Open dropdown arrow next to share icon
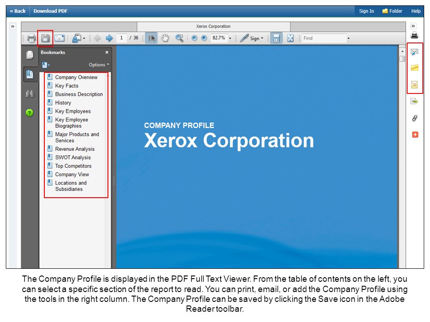Image resolution: width=430 pixels, height=322 pixels. point(84,38)
